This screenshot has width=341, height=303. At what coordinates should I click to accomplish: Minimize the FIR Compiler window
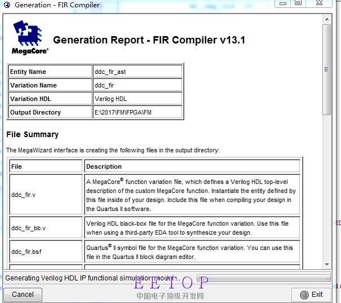tap(283, 3)
